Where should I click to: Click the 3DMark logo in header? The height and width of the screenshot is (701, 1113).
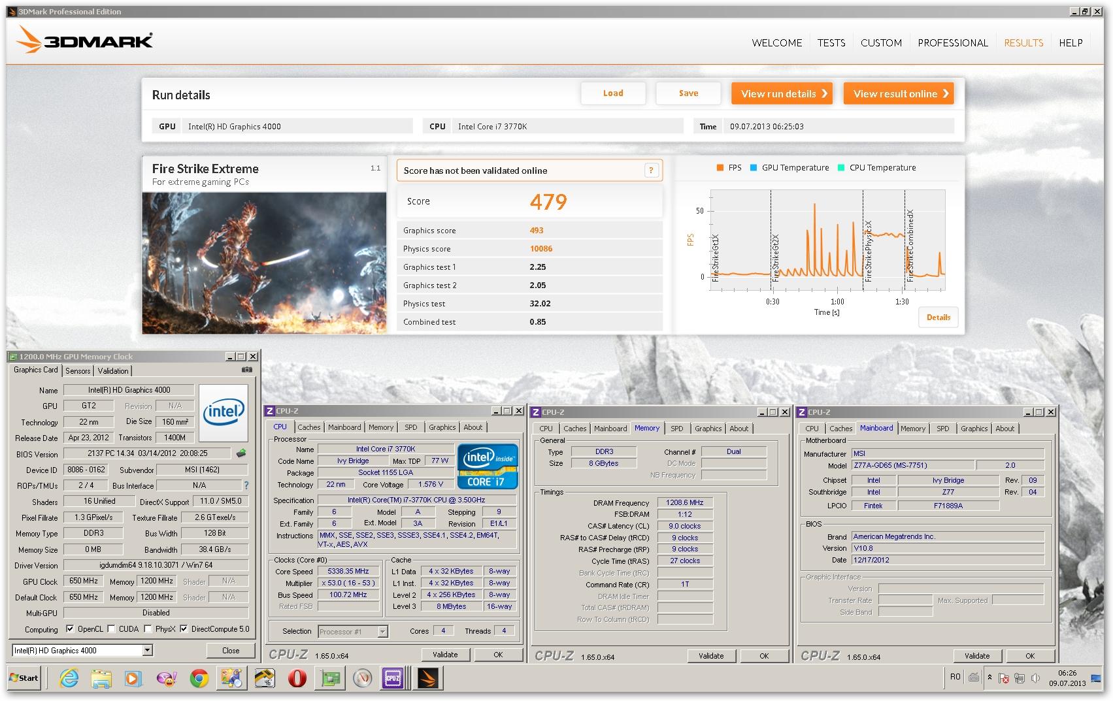85,41
